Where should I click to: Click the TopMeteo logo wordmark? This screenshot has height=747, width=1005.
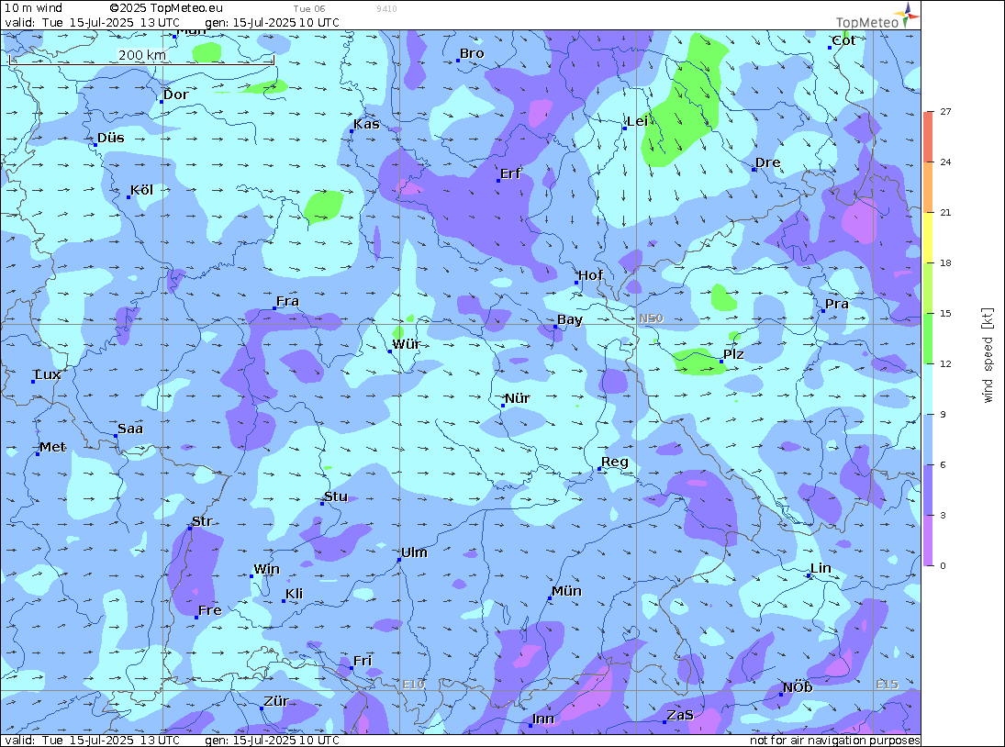point(867,22)
